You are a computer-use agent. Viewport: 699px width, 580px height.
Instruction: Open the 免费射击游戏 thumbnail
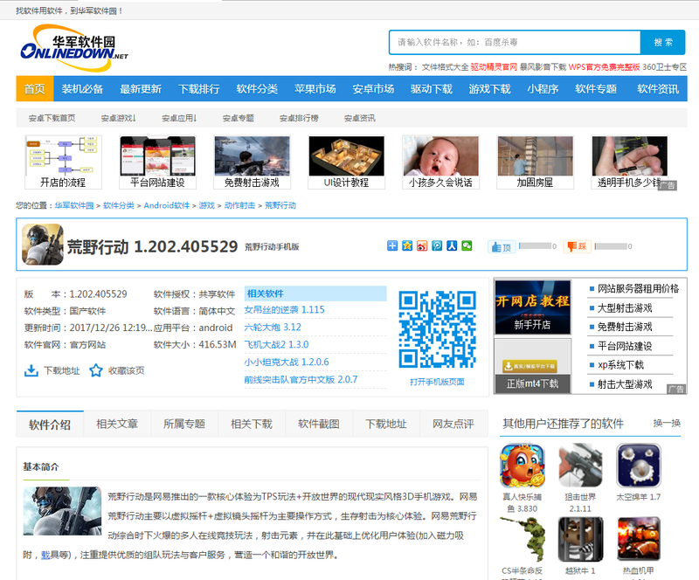[252, 162]
